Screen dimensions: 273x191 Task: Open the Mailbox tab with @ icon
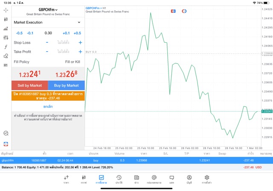tap(154, 179)
